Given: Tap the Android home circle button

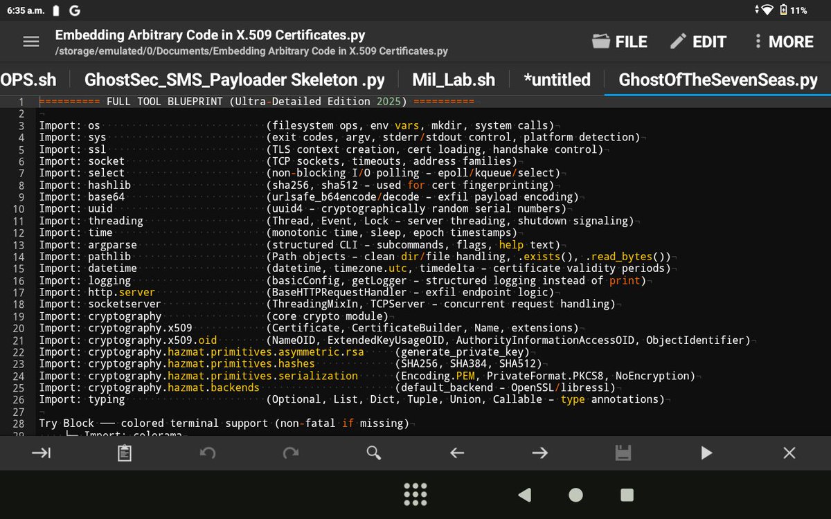Looking at the screenshot, I should [575, 495].
